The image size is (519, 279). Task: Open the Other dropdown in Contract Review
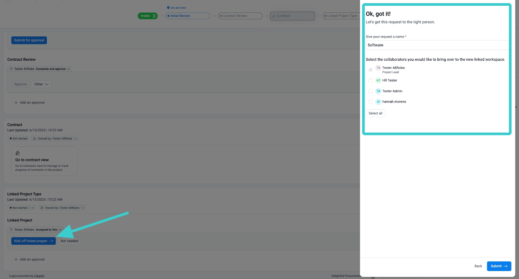[x=41, y=84]
